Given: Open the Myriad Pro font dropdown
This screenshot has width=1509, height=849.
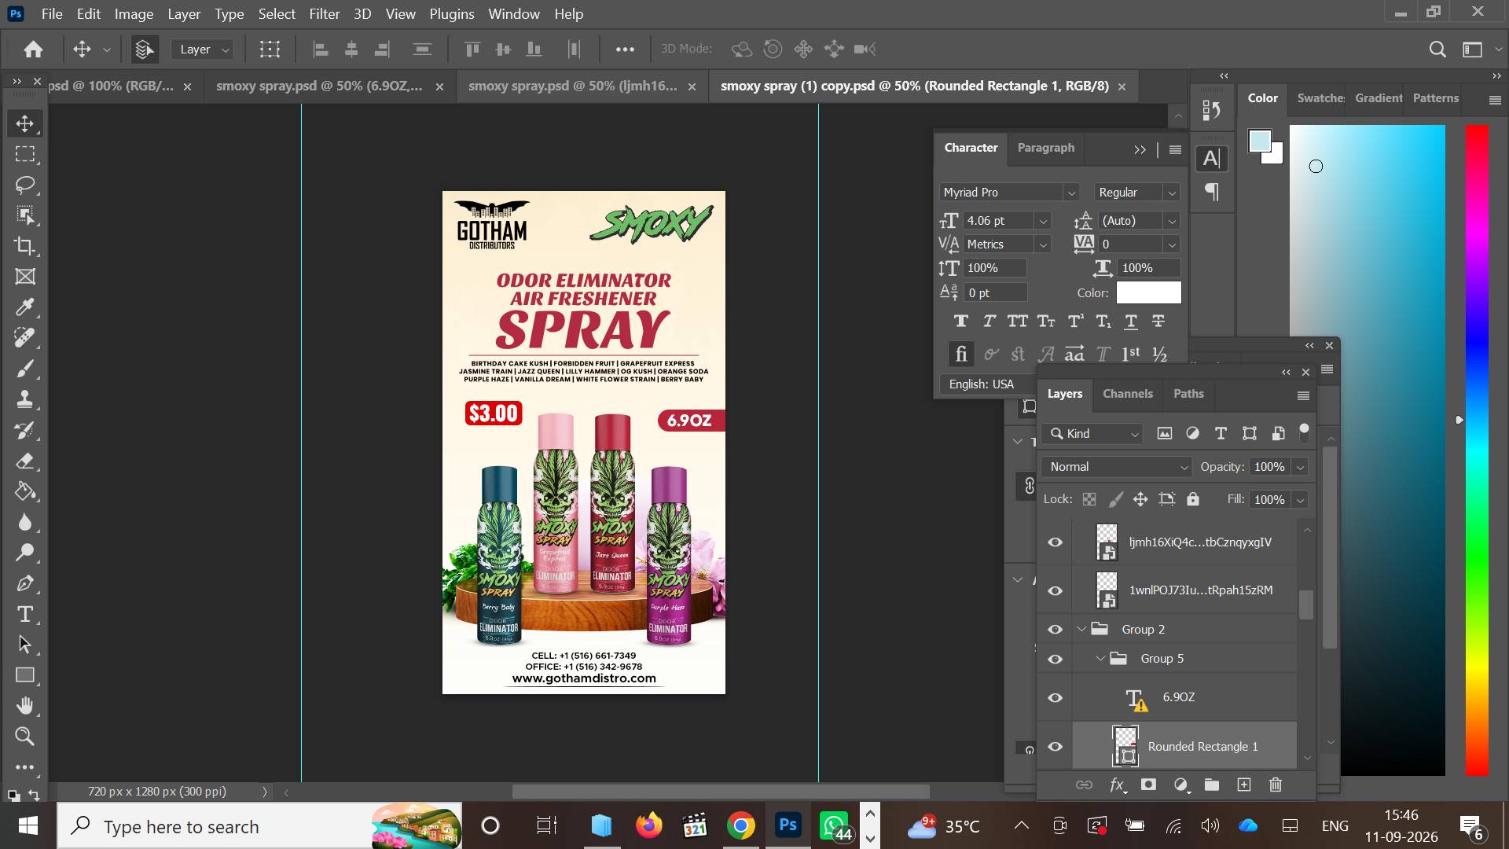Looking at the screenshot, I should coord(1009,193).
